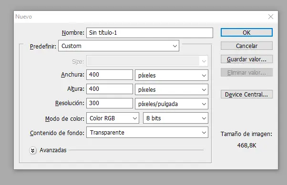Image resolution: width=287 pixels, height=185 pixels.
Task: Click the Cancelar button
Action: (x=246, y=46)
